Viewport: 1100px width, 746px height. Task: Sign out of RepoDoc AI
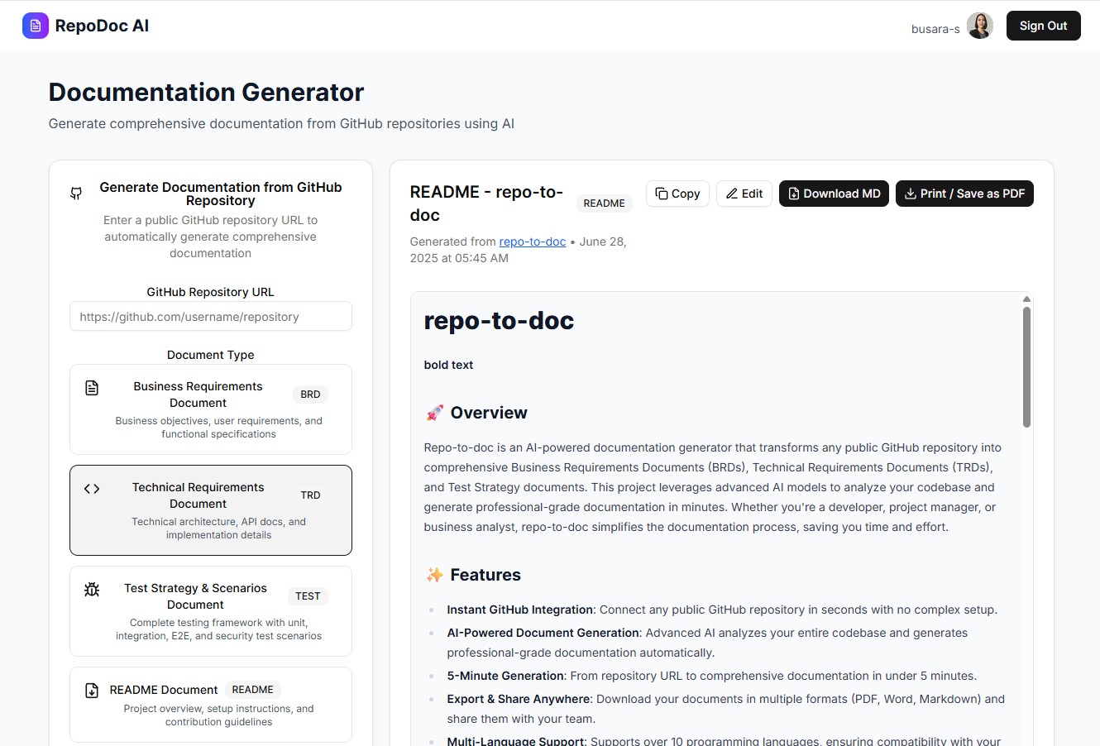click(x=1043, y=26)
